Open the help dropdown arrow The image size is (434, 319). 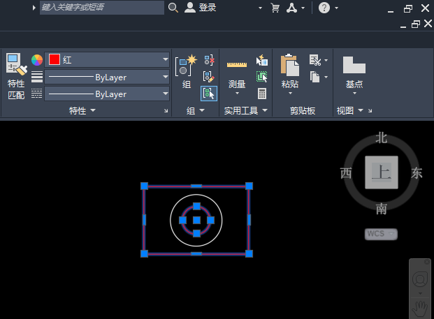coord(337,8)
